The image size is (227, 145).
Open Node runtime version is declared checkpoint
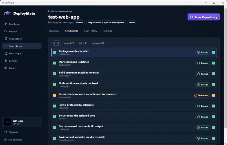click(x=134, y=84)
